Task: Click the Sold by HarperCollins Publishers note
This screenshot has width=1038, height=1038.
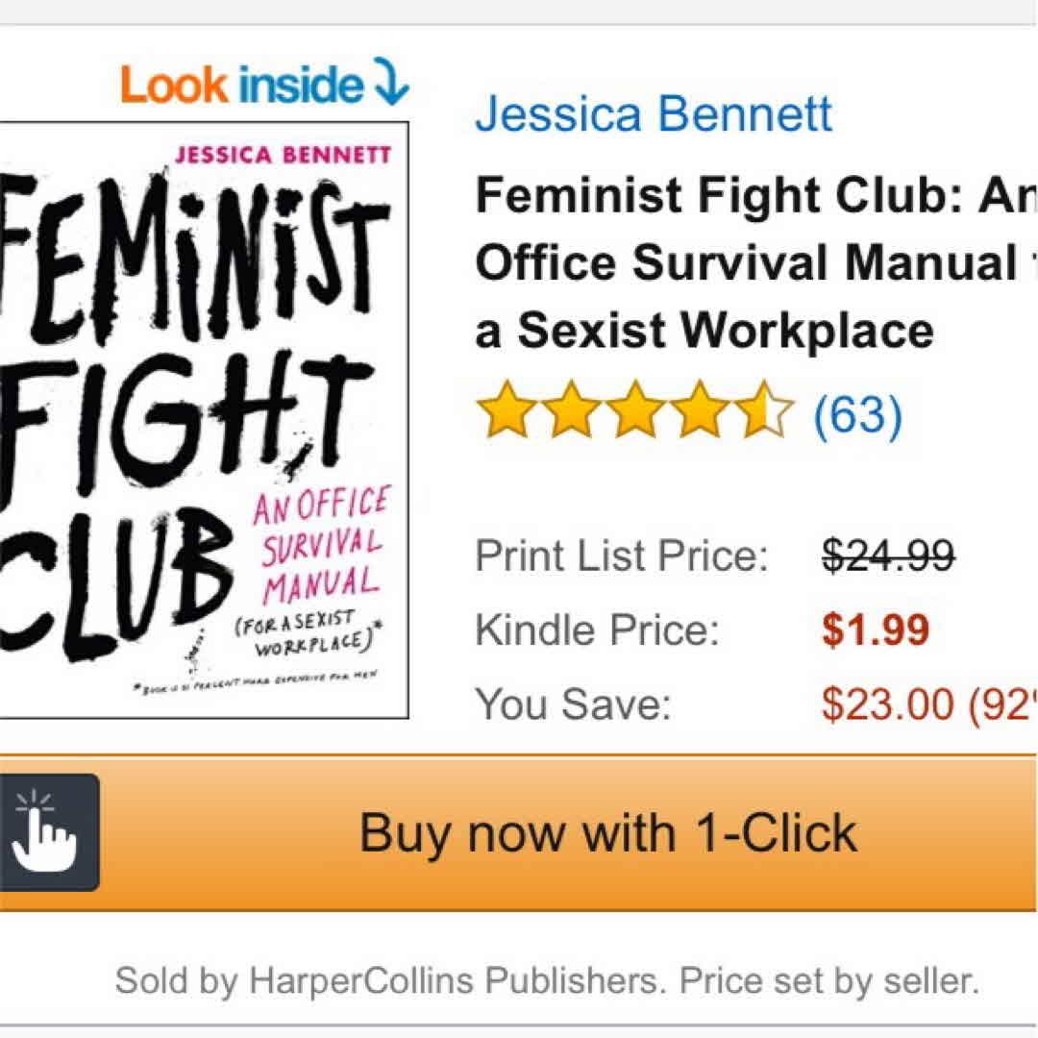Action: pyautogui.click(x=546, y=981)
